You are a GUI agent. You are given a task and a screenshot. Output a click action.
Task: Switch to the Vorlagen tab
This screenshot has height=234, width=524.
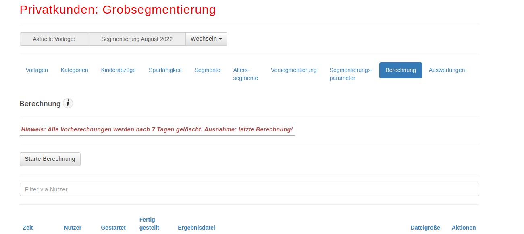coord(37,70)
